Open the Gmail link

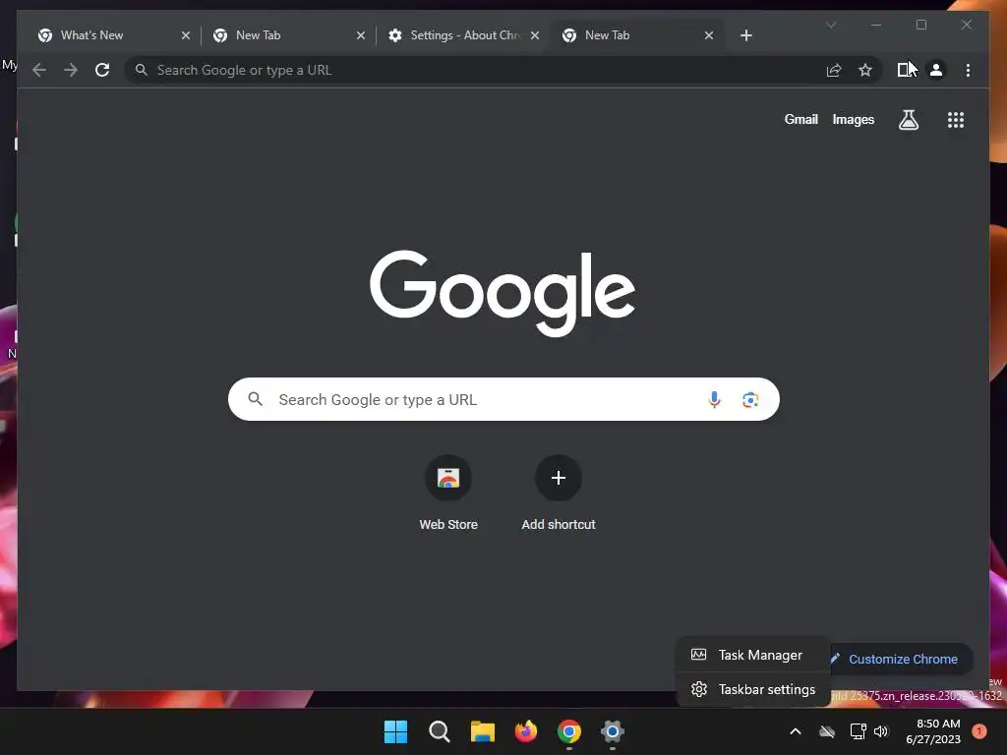(800, 119)
